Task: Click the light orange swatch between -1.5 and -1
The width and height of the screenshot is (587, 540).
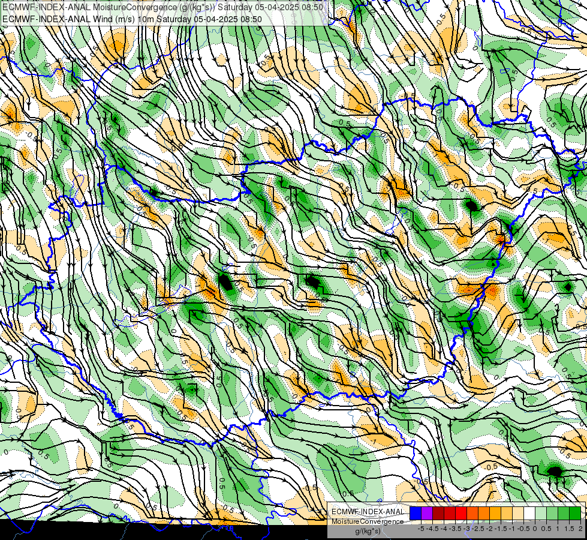Action: (x=507, y=514)
